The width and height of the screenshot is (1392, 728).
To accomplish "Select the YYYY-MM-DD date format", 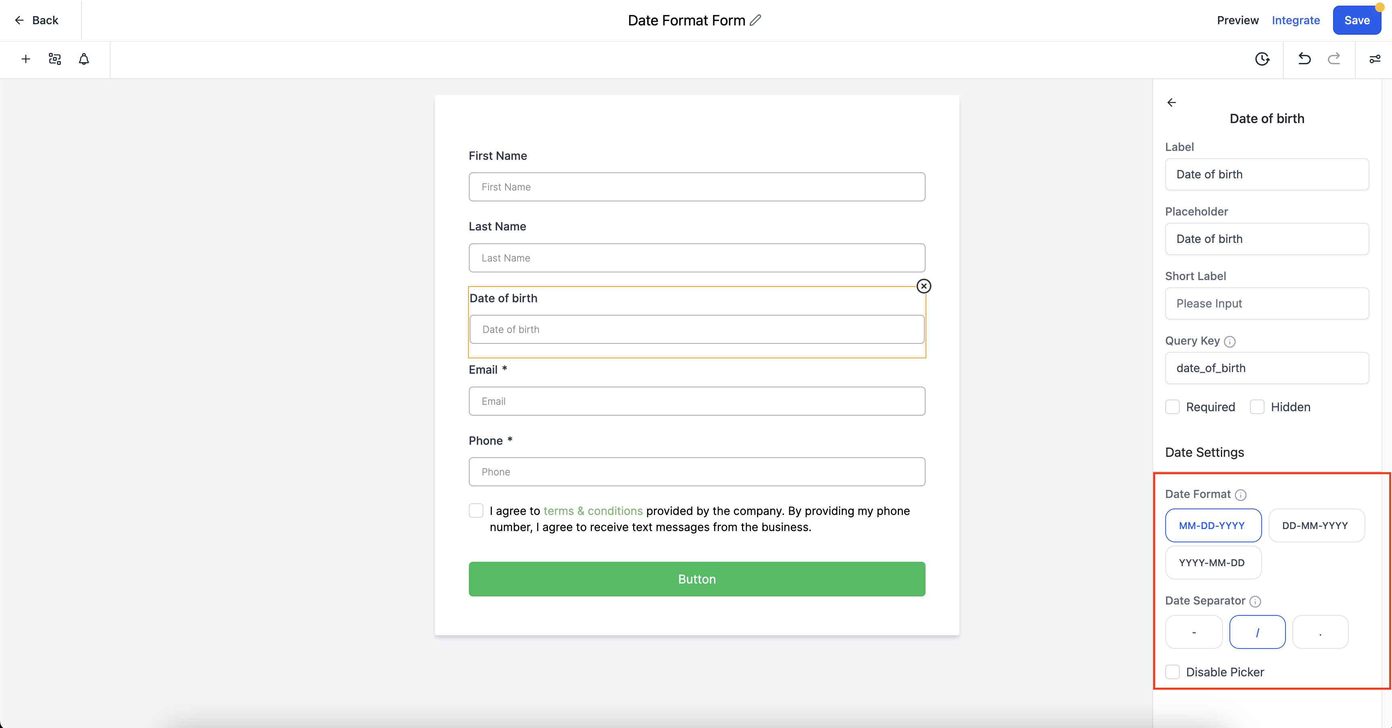I will click(x=1212, y=563).
